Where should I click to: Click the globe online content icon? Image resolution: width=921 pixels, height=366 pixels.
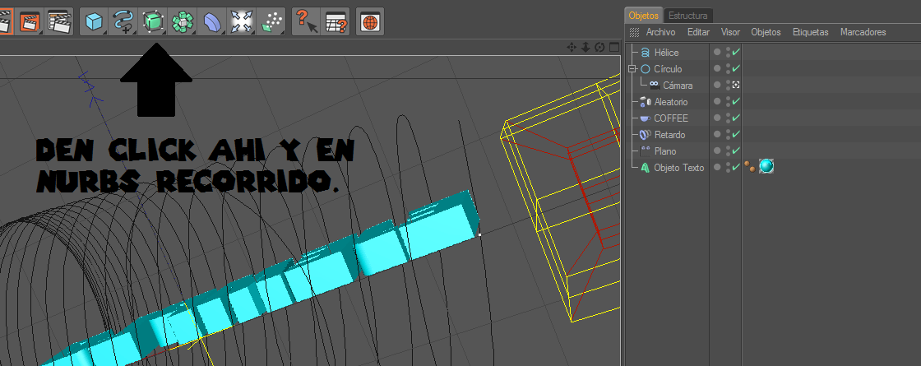[x=369, y=21]
